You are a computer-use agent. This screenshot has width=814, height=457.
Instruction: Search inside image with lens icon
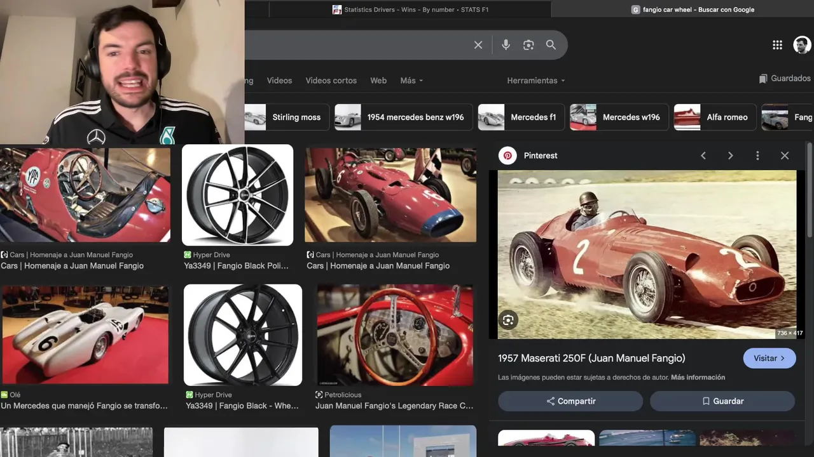[508, 320]
